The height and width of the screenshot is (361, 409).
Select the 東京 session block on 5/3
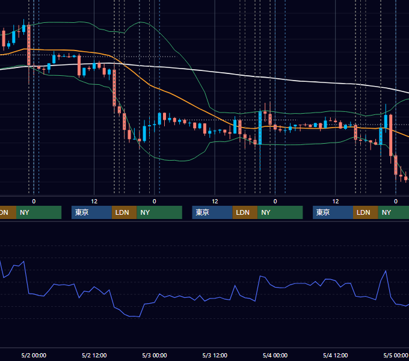point(212,212)
